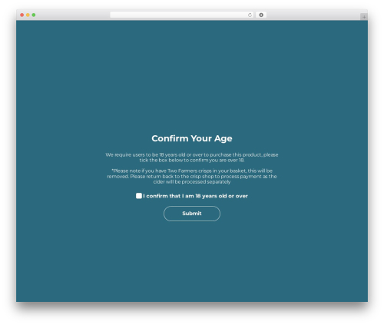The height and width of the screenshot is (325, 384).
Task: Click the 'Please note if you have Two Farmers crisps' note
Action: (x=192, y=176)
